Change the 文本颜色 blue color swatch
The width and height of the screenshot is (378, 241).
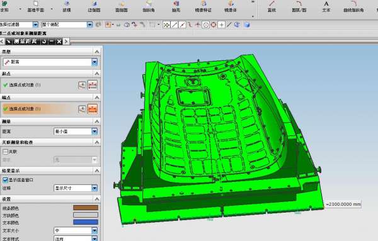pos(86,222)
